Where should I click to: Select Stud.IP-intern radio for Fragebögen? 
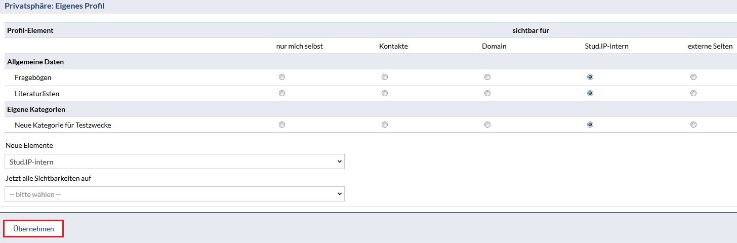[x=590, y=77]
